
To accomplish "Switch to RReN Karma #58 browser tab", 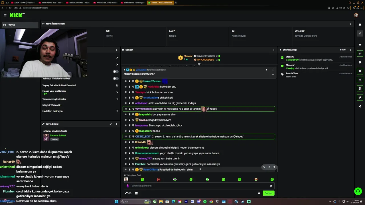I will (x=50, y=3).
